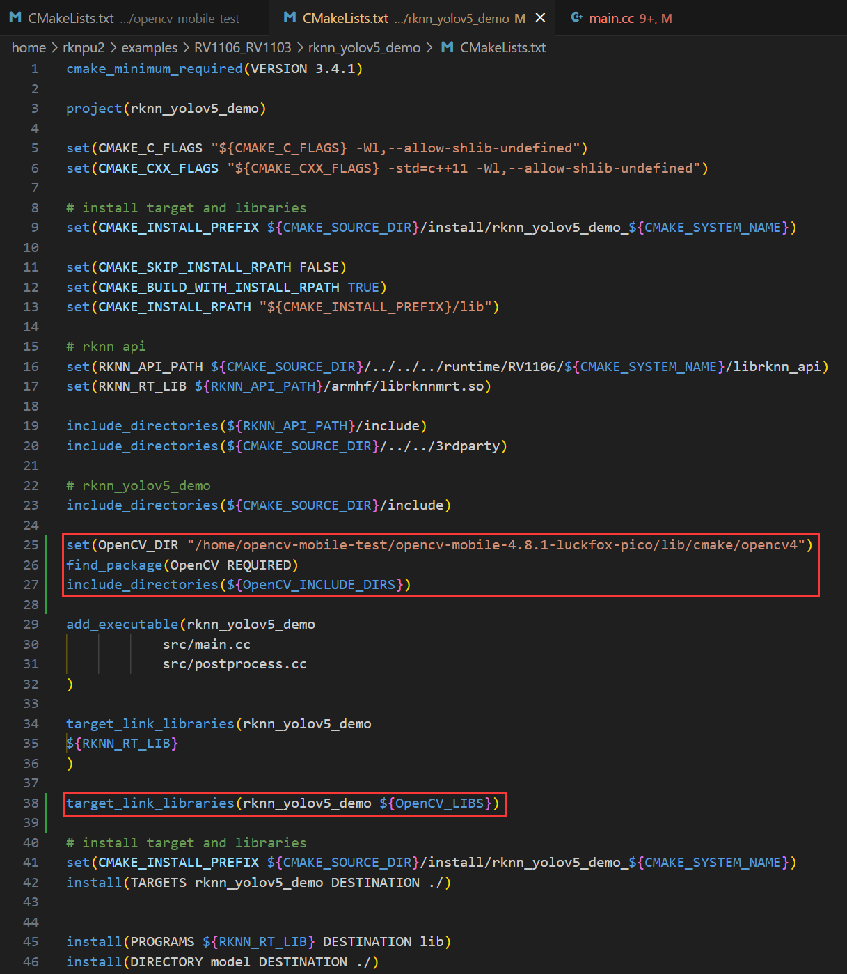Click the C++ file icon on the main.cc tab
The height and width of the screenshot is (974, 847).
[577, 18]
